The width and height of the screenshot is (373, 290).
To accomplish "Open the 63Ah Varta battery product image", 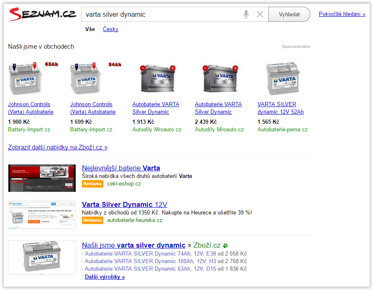I will click(33, 78).
